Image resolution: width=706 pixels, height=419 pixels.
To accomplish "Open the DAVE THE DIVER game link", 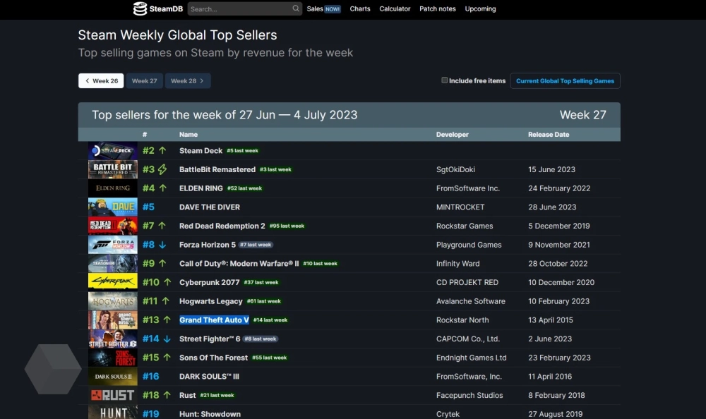I will pos(209,207).
